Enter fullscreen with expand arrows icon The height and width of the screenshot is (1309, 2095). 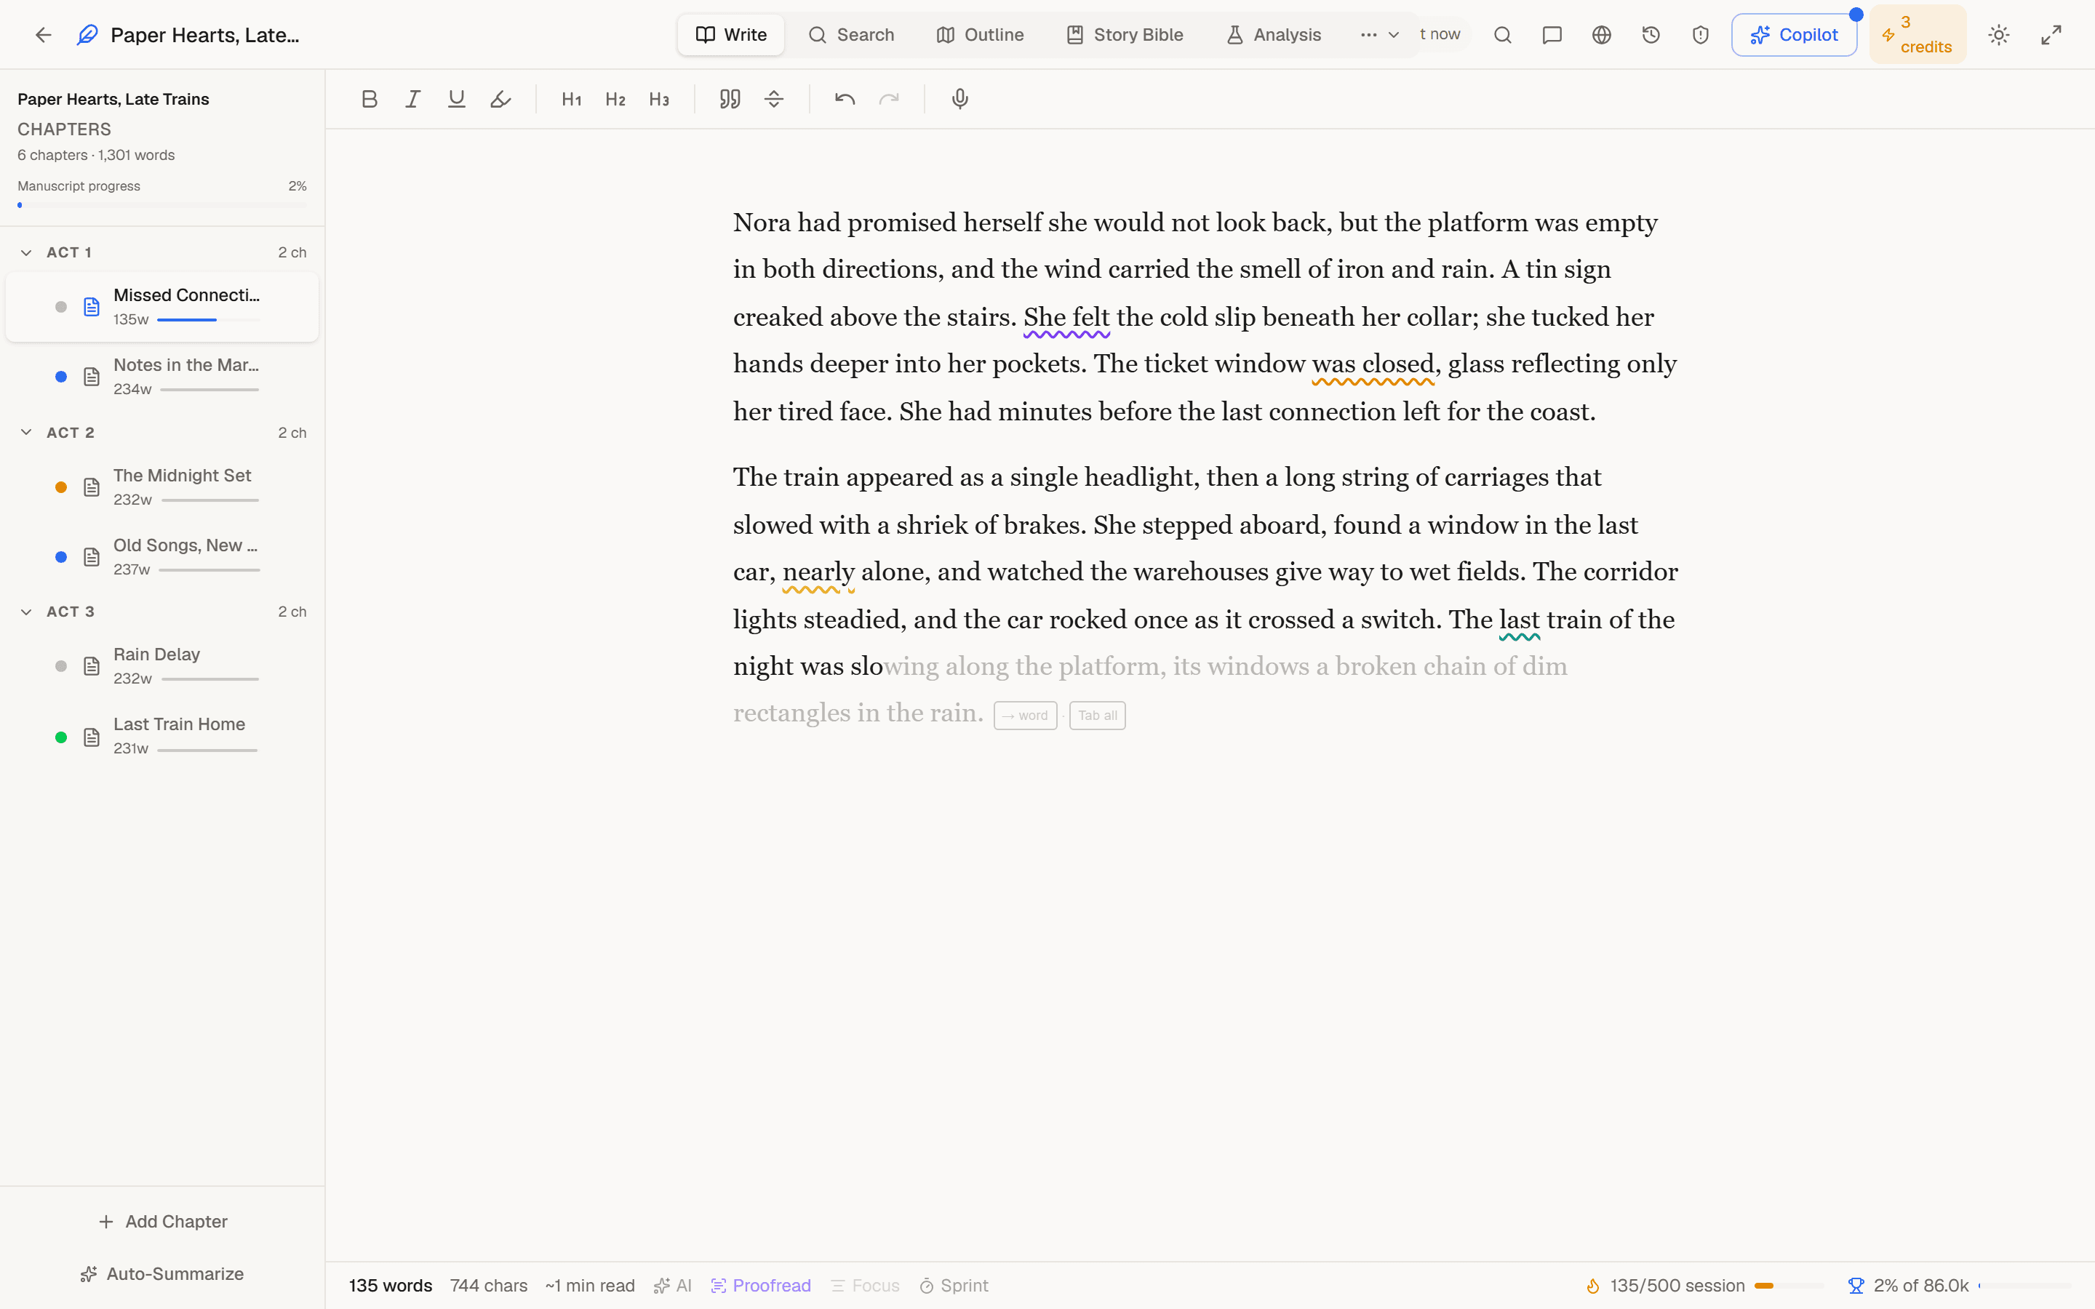[2051, 35]
